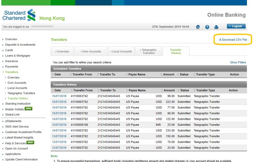Click the Home icon in the header
254x162 pixels.
click(198, 27)
